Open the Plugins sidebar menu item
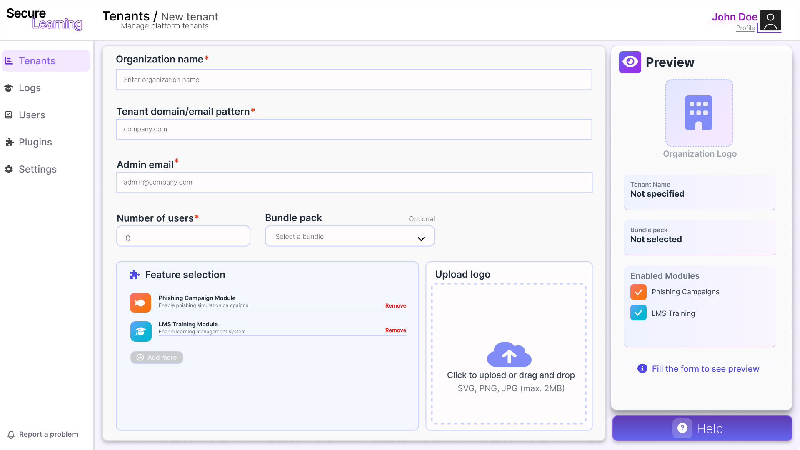The image size is (800, 450). [x=35, y=142]
